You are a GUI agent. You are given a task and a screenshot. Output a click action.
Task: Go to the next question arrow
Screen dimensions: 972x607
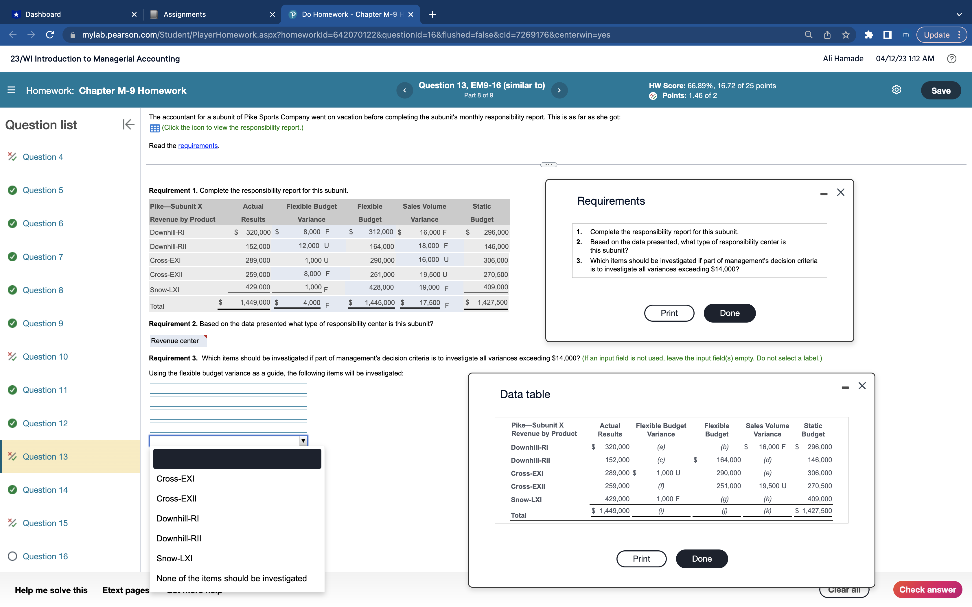[x=559, y=90]
